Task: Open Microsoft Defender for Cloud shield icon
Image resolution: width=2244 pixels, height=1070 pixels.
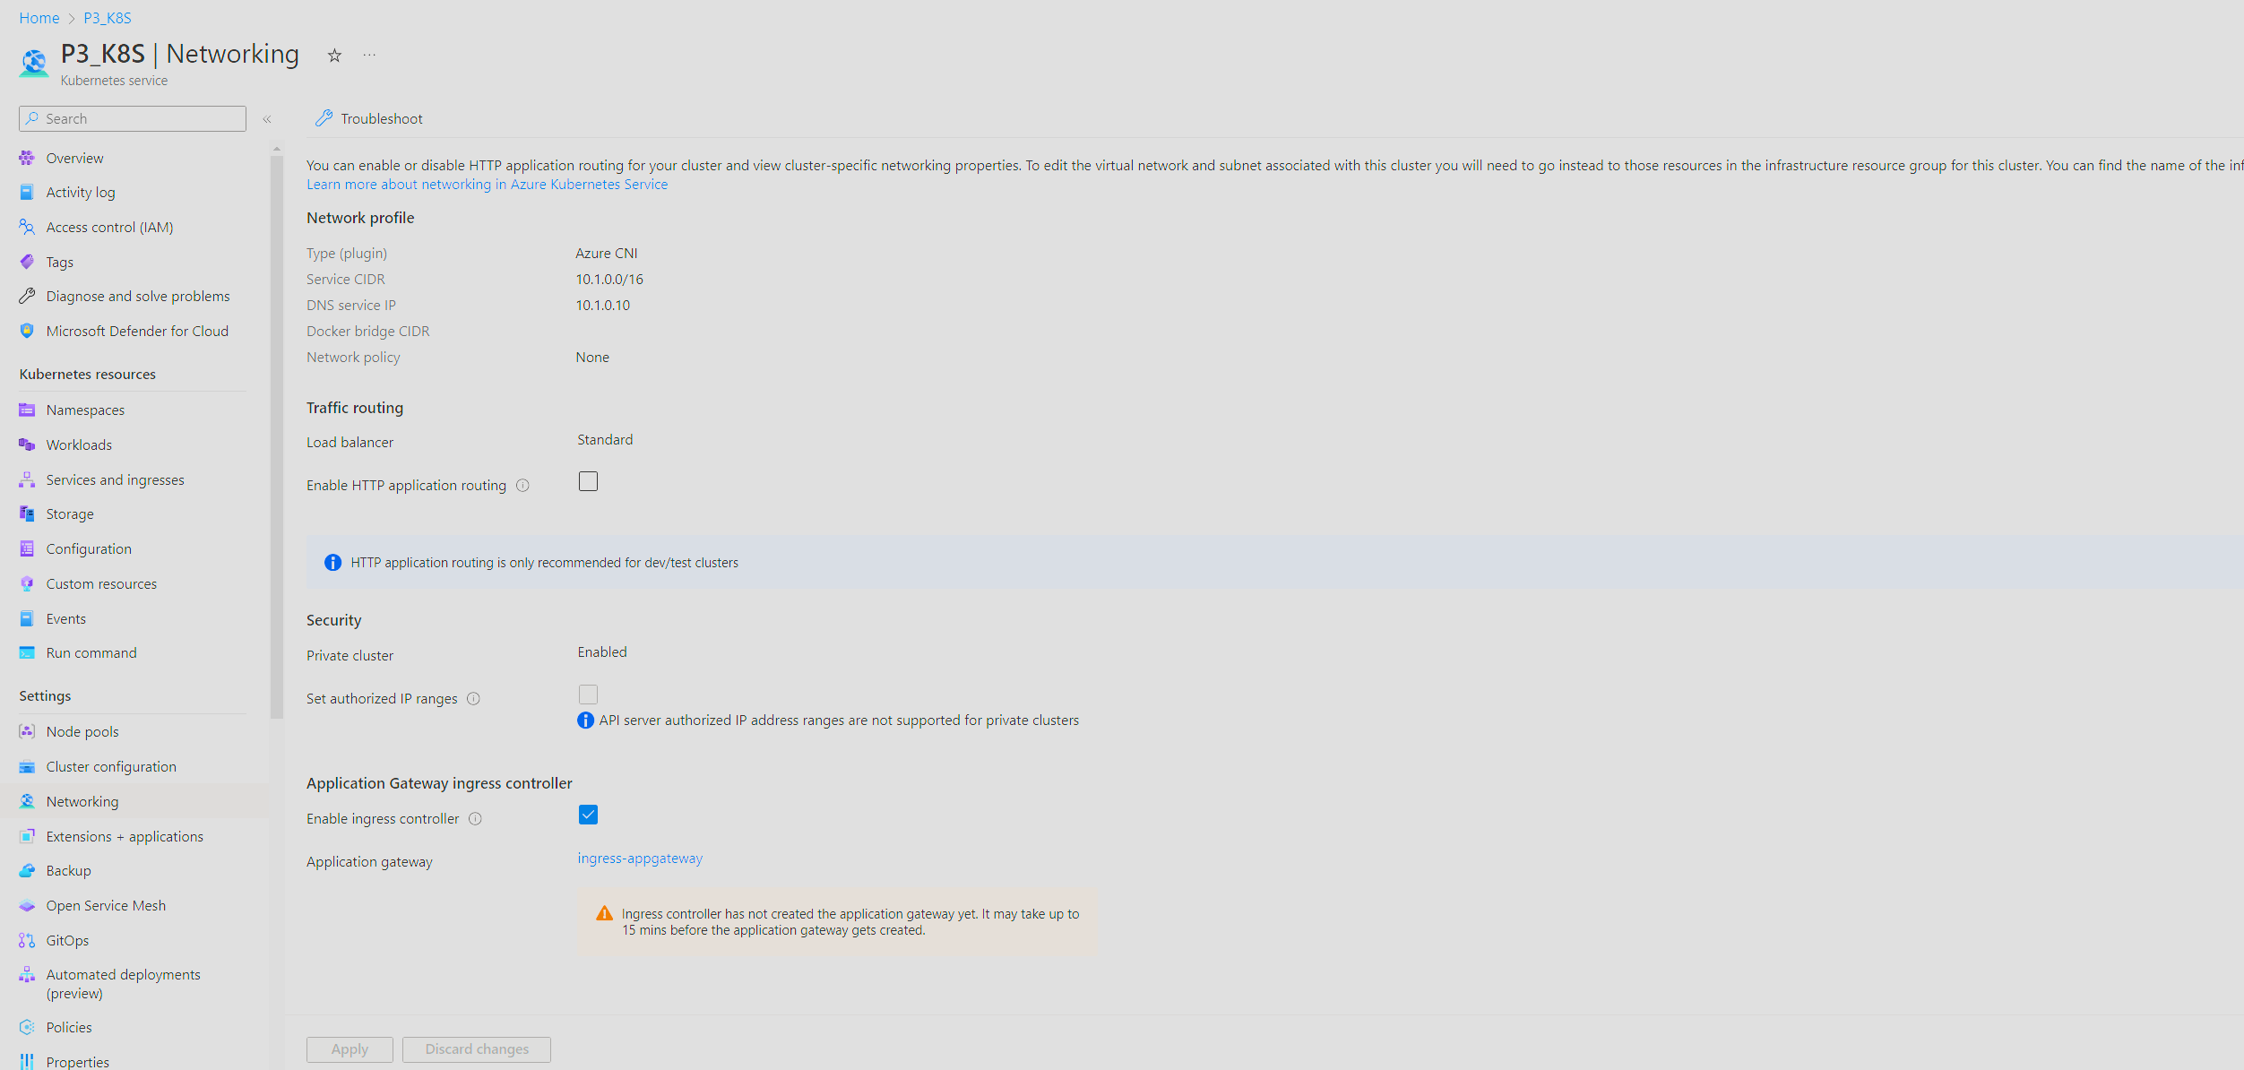Action: click(27, 331)
